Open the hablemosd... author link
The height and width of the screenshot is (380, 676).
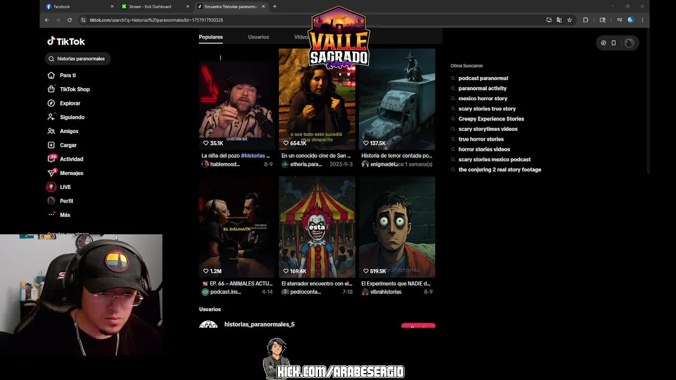pyautogui.click(x=225, y=164)
